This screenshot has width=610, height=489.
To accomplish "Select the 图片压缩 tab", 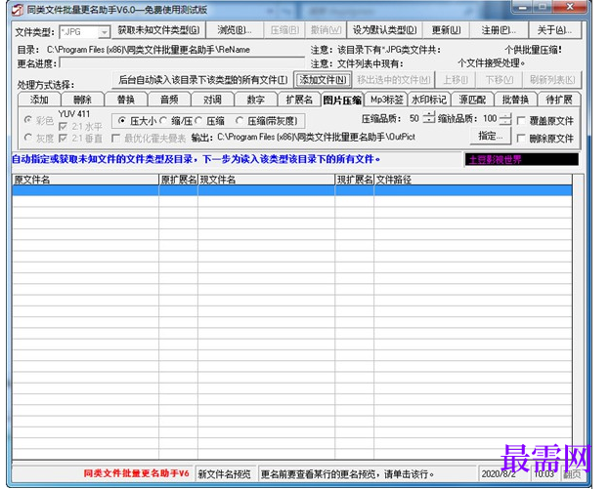I will (342, 100).
